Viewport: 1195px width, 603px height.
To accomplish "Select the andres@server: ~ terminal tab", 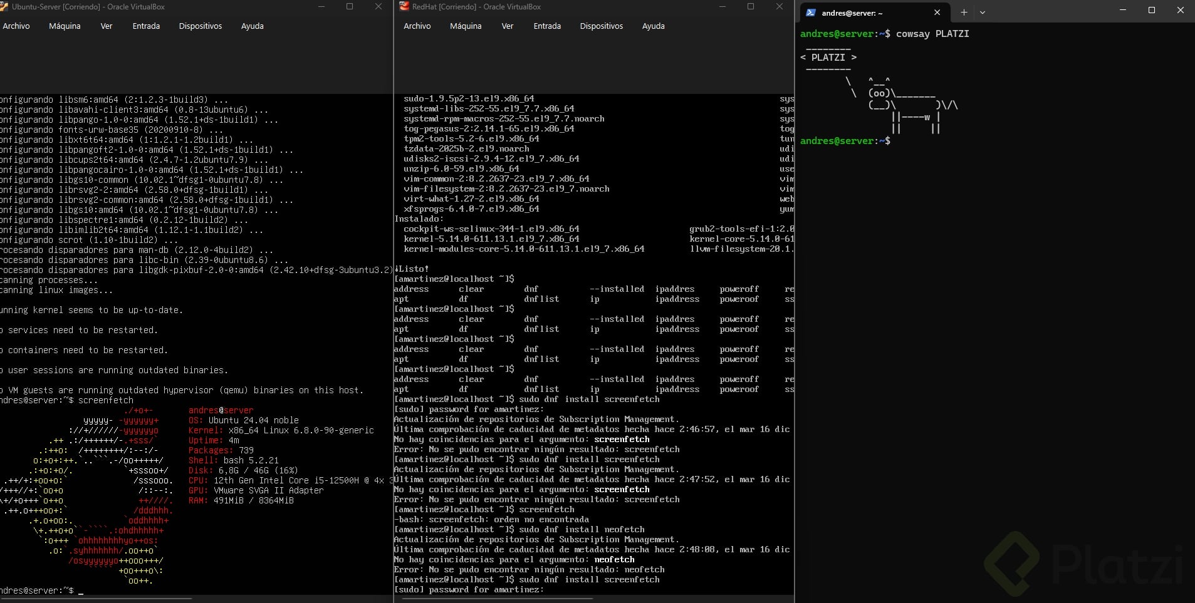I will pos(874,13).
